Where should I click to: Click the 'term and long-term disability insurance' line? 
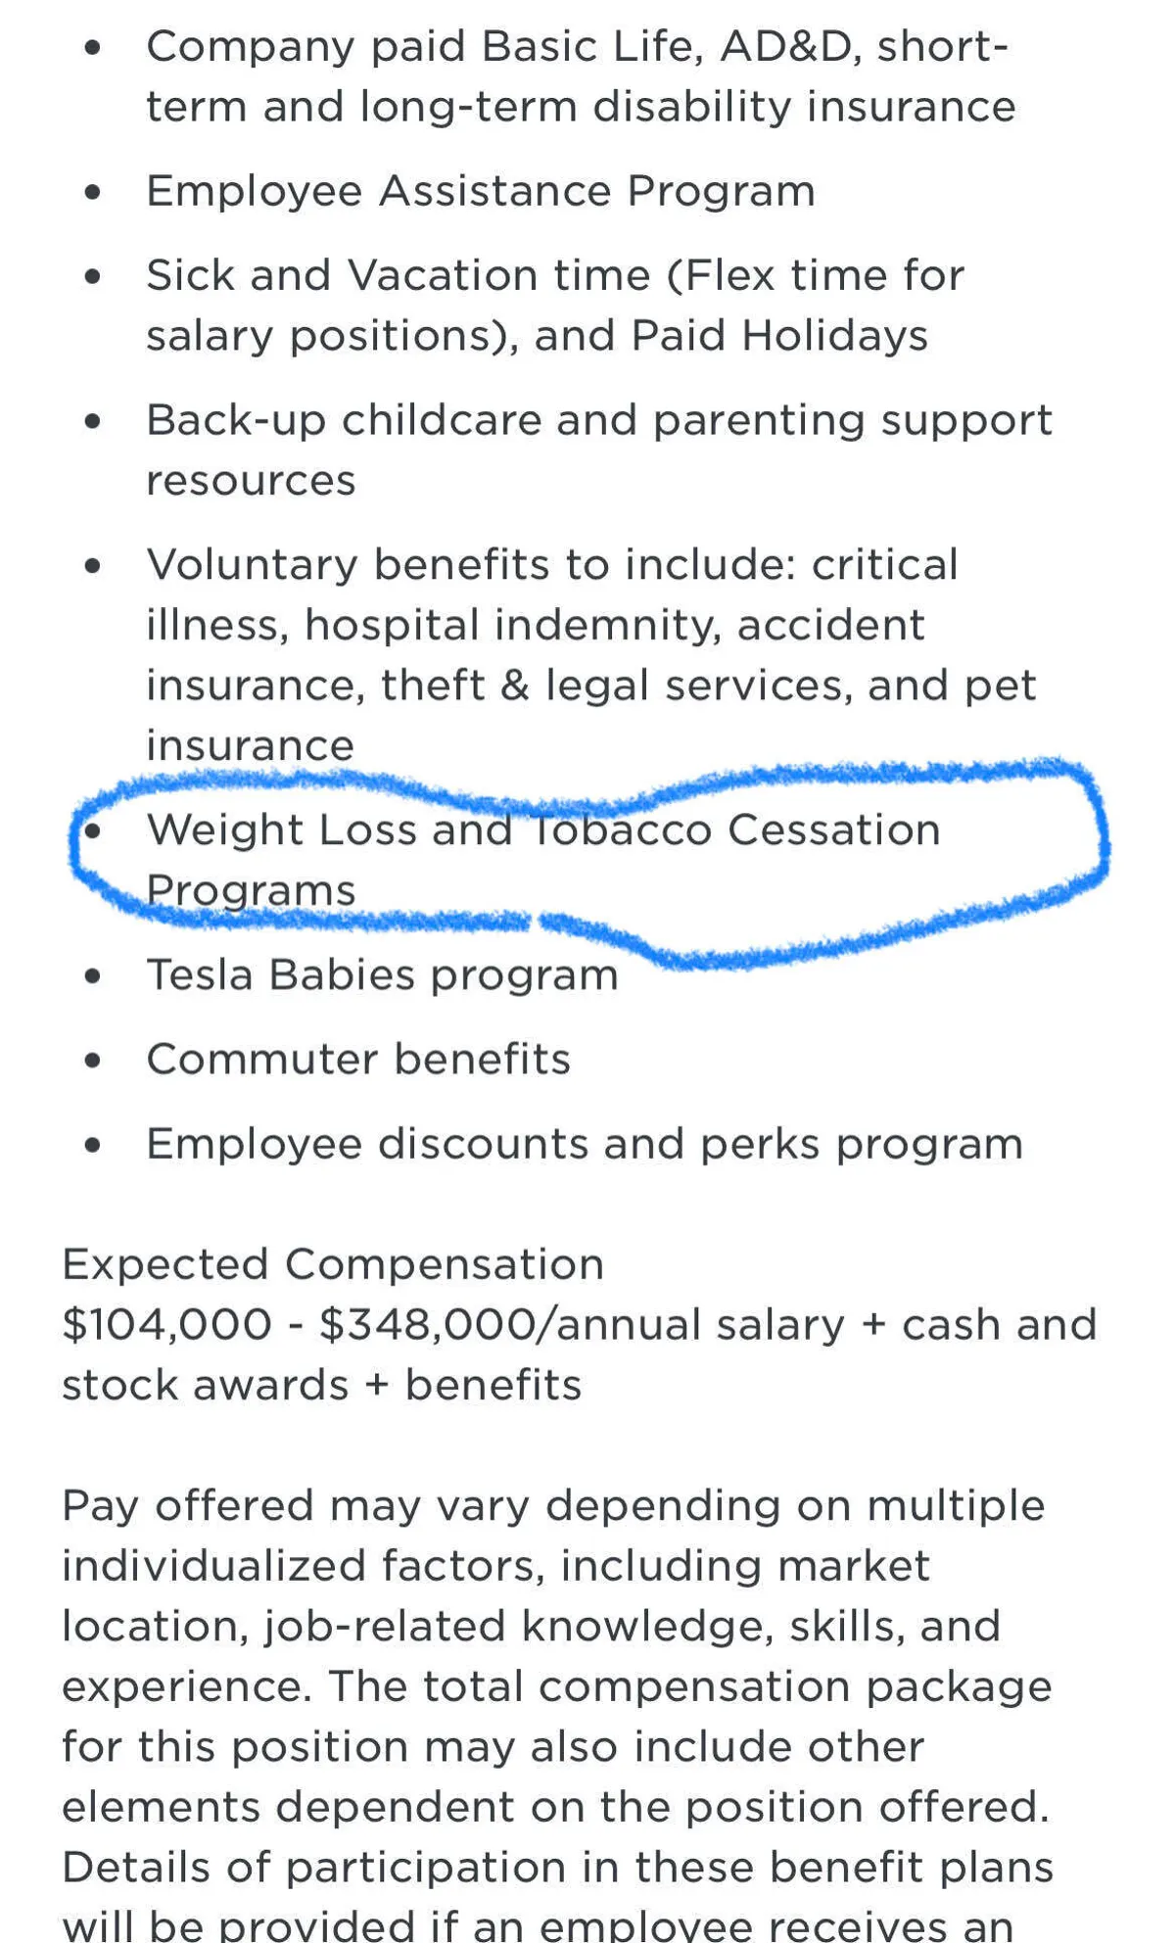click(581, 108)
